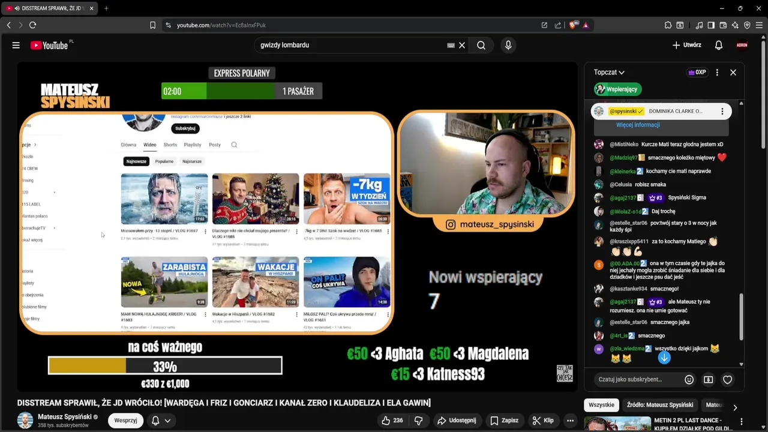Open Mateusz Spysiński channel name link
This screenshot has width=768, height=432.
(64, 416)
